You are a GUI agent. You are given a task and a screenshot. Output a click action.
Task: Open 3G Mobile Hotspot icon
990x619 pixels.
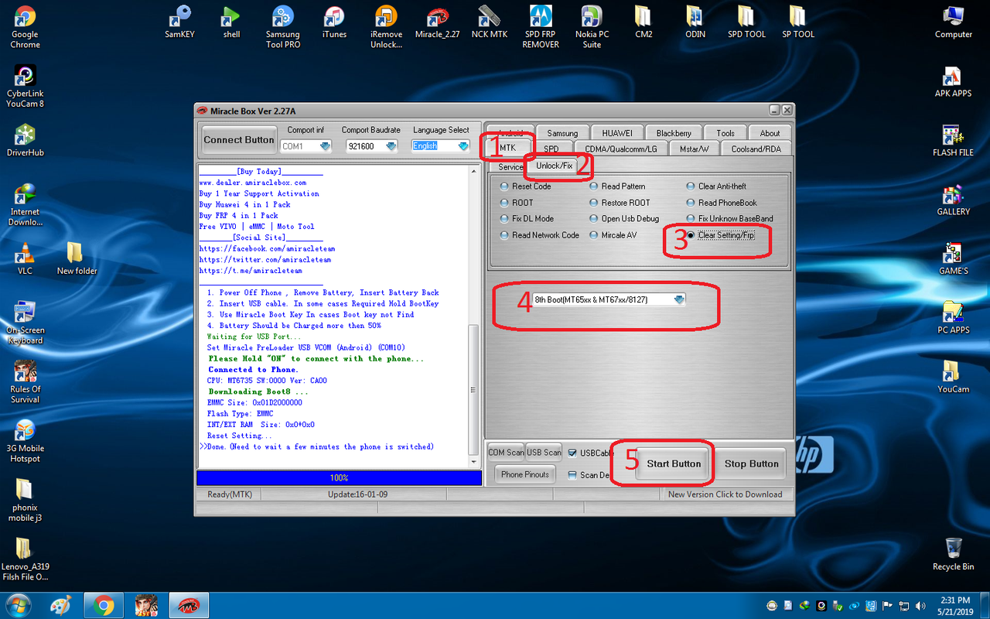pyautogui.click(x=25, y=440)
